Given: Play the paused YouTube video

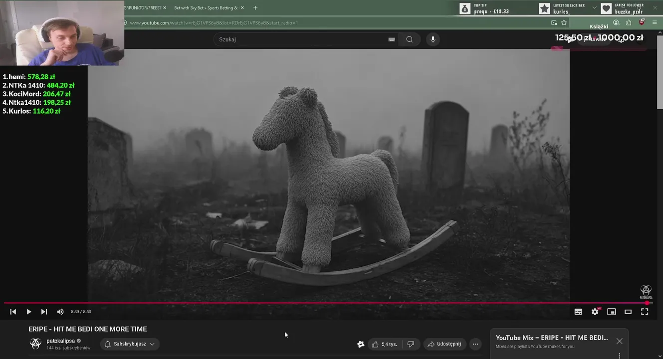Looking at the screenshot, I should (28, 312).
